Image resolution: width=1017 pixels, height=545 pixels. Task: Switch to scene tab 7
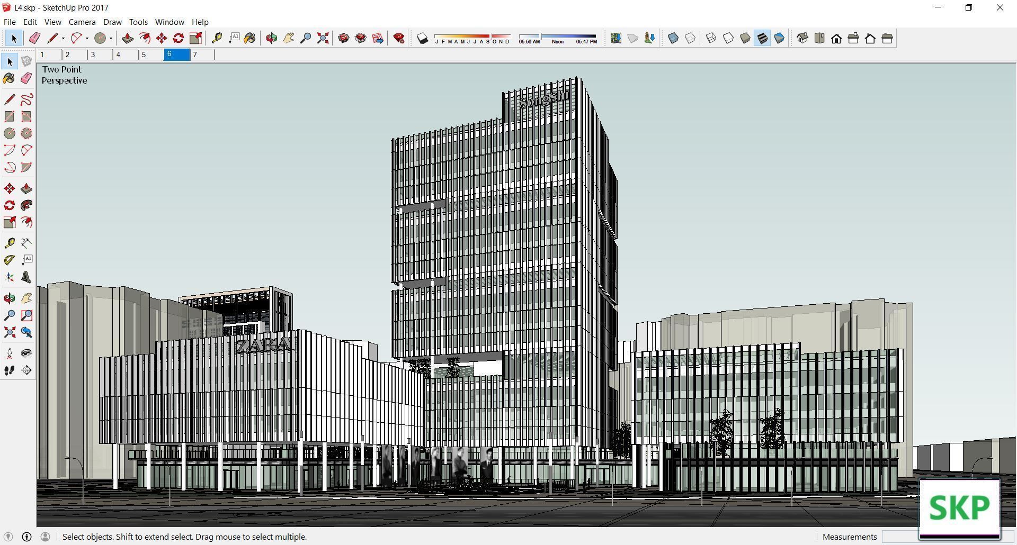(x=202, y=54)
